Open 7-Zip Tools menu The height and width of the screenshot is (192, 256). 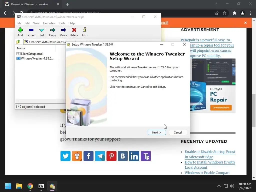(x=61, y=23)
